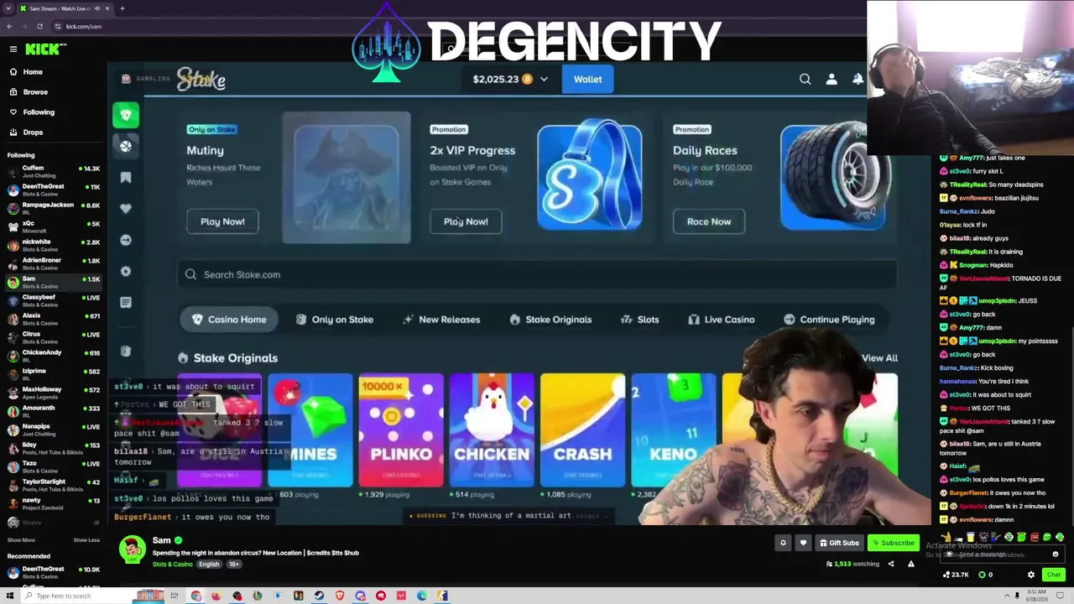Click the gear icon in Stake sidebar
The width and height of the screenshot is (1074, 604).
[126, 272]
